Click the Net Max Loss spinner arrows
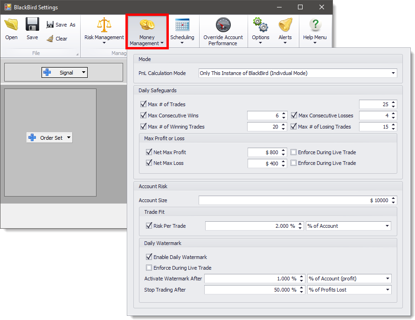The image size is (415, 320). [x=284, y=163]
